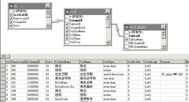Click the ColType column header
The height and width of the screenshot is (102, 189).
click(115, 62)
